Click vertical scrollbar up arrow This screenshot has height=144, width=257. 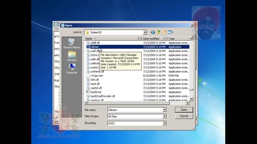click(x=191, y=38)
